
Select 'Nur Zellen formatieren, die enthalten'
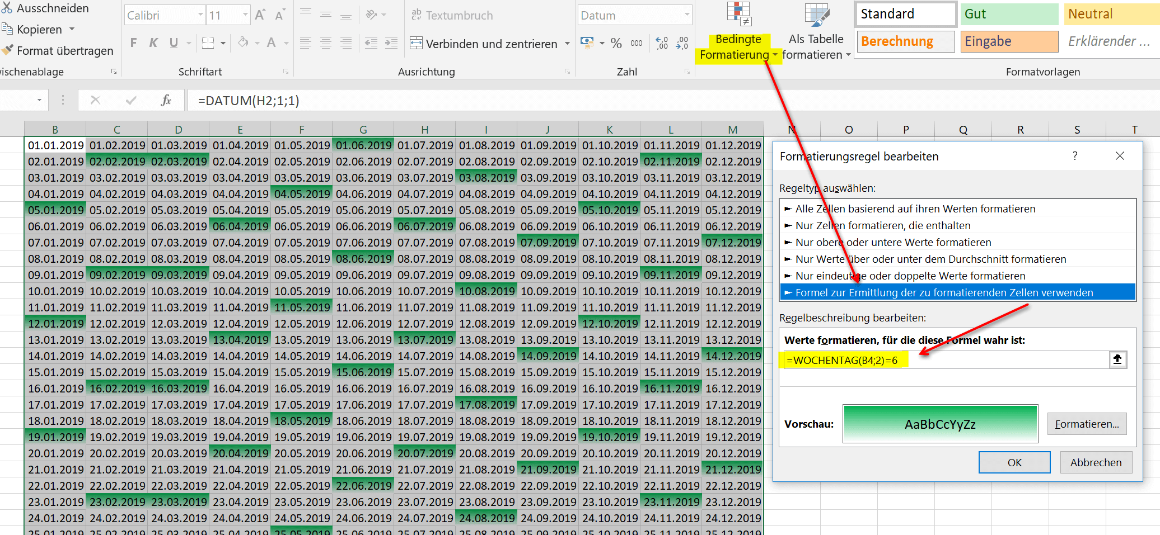pos(957,225)
